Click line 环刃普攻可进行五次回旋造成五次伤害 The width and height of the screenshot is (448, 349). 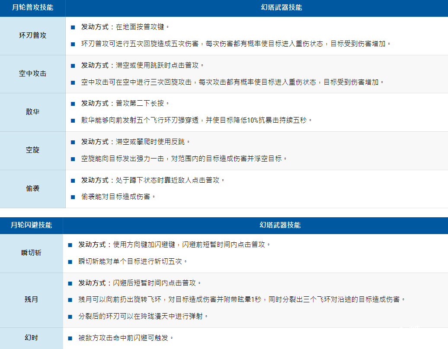(236, 44)
